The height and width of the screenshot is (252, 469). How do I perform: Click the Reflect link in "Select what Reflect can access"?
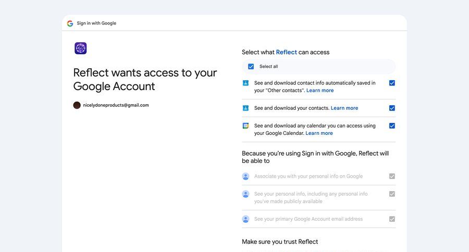click(x=286, y=52)
